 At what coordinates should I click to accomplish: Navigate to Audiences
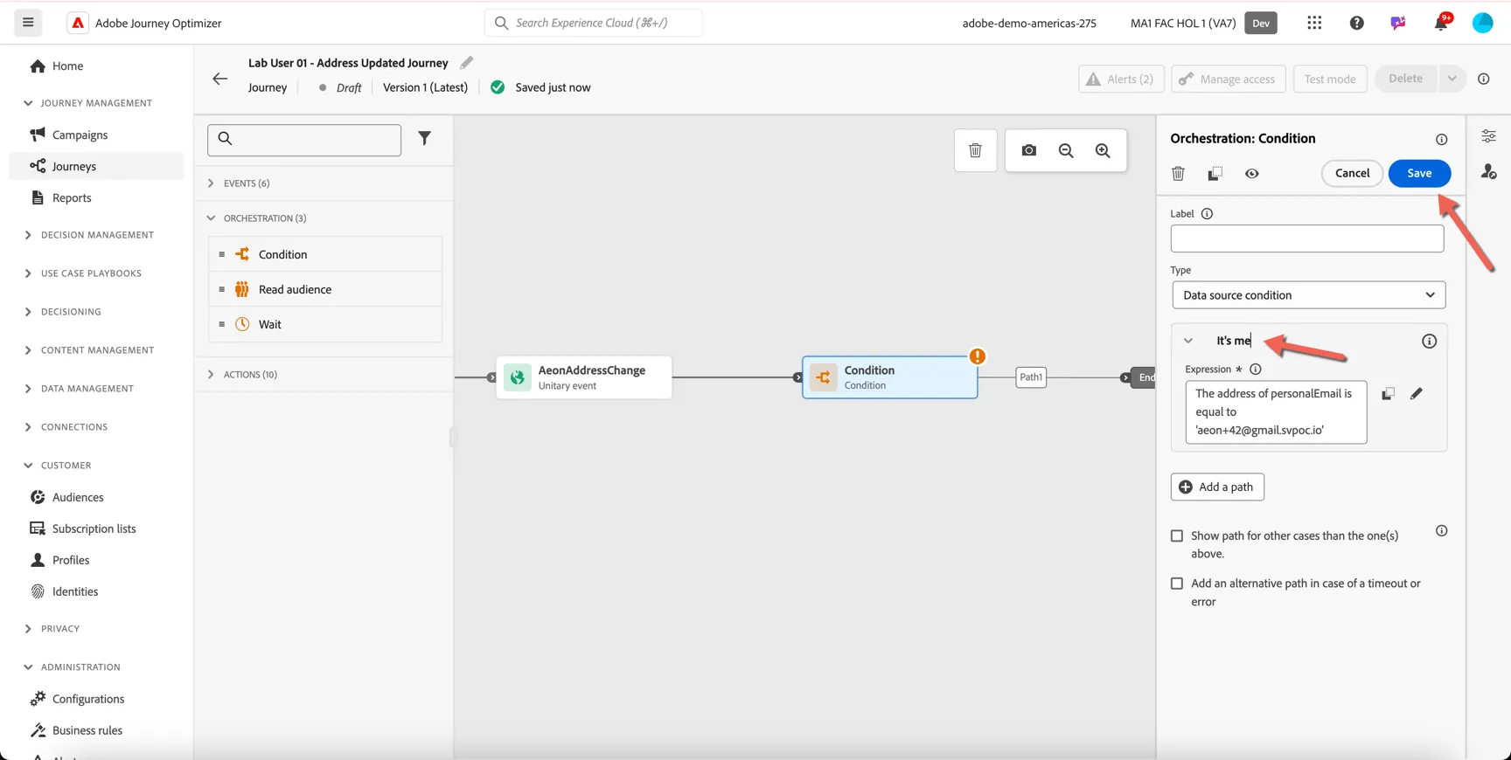(x=78, y=497)
